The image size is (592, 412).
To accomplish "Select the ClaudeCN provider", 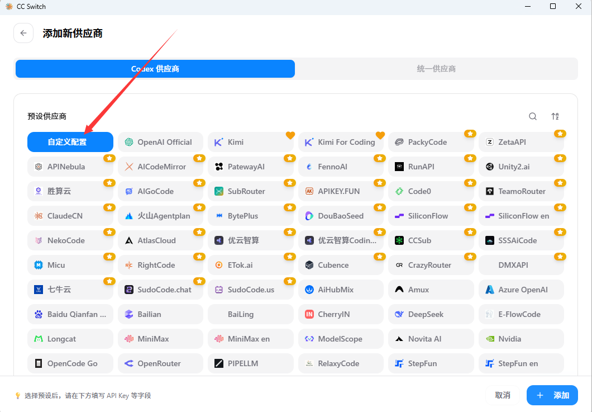I will (x=70, y=216).
